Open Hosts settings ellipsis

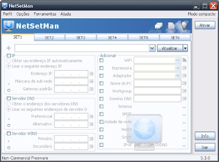click(x=184, y=131)
